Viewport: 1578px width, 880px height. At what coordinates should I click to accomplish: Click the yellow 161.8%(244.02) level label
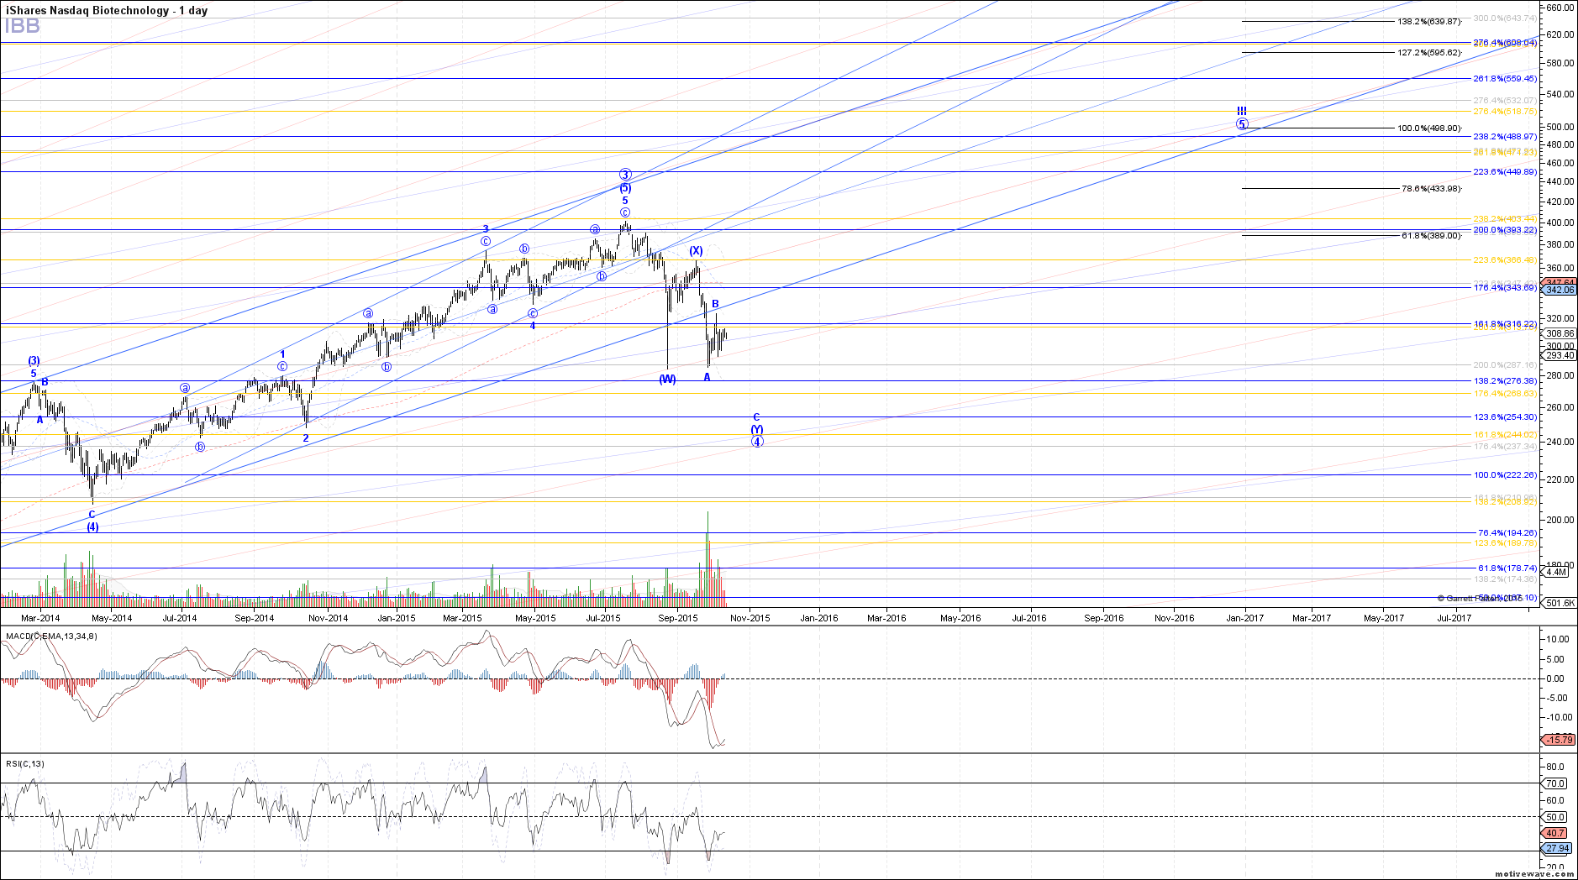1505,434
